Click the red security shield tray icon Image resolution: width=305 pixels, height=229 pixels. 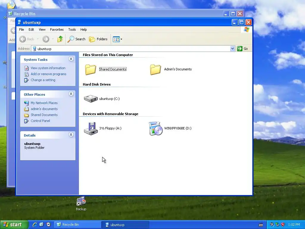tap(283, 225)
